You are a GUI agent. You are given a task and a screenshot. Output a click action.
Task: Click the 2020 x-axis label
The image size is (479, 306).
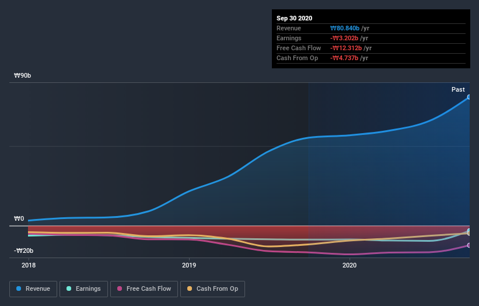(349, 265)
